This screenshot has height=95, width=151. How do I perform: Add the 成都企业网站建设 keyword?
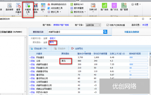tap(32, 89)
